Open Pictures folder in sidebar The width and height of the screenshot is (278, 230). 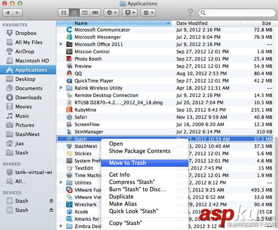[28, 125]
